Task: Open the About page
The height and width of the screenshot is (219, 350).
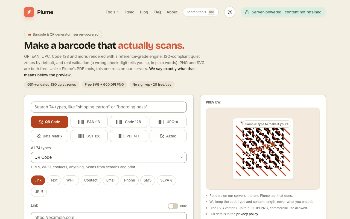Action: click(172, 12)
